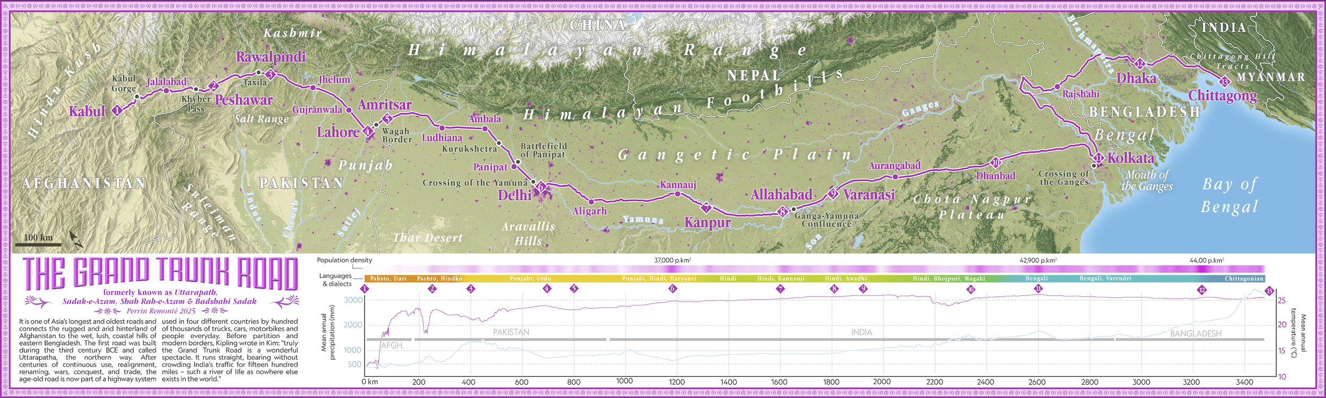The height and width of the screenshot is (398, 1326).
Task: Select the 'Punjabi, Hindi, Haryanvi' language segment
Action: 659,278
